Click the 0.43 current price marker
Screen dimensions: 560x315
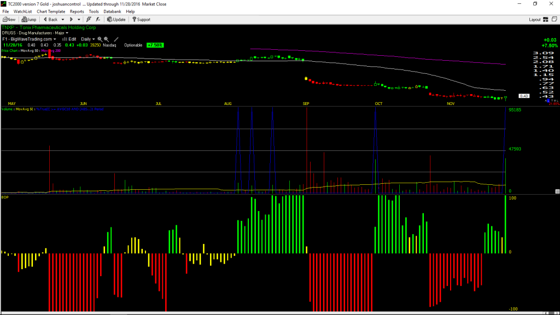click(524, 96)
